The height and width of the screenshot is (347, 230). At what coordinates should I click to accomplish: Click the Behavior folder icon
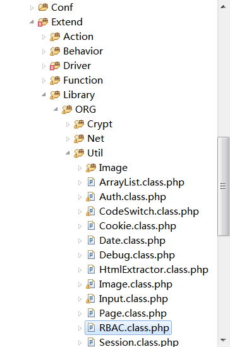(55, 51)
